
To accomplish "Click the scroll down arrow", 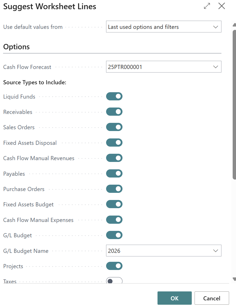I will (234, 279).
